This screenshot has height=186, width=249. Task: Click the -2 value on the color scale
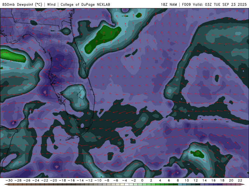pos(134,180)
